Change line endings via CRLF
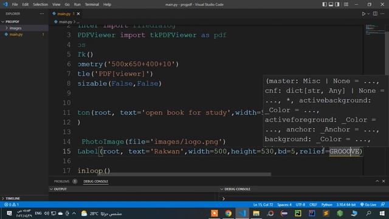 313,204
